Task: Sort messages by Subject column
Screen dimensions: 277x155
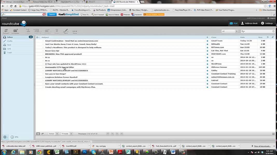Action: (45, 37)
